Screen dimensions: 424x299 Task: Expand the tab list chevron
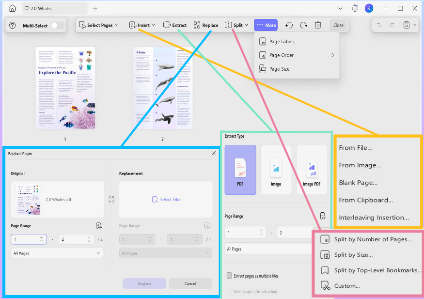click(x=341, y=8)
